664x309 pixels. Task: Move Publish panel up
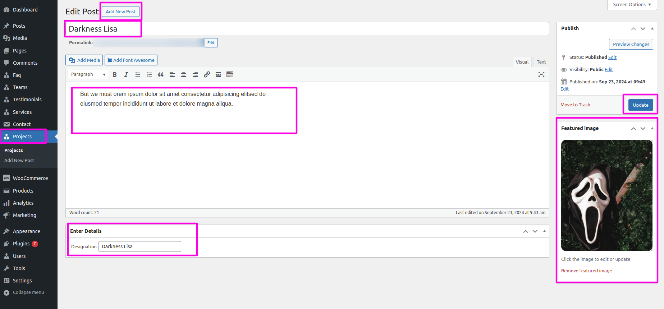click(633, 28)
